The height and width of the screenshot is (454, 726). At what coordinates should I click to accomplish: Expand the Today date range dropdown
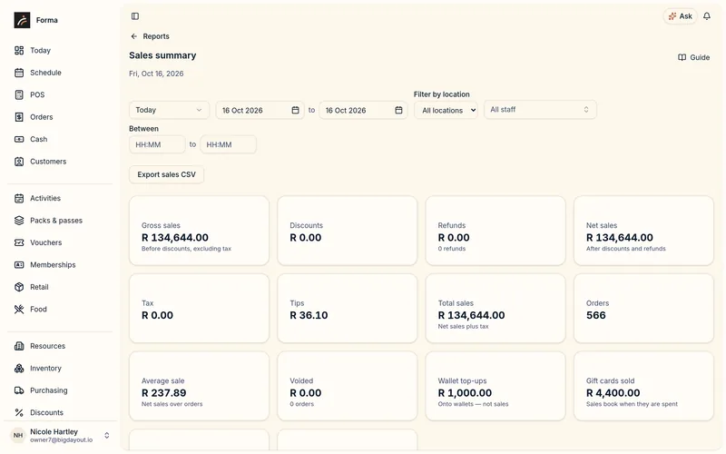click(169, 110)
